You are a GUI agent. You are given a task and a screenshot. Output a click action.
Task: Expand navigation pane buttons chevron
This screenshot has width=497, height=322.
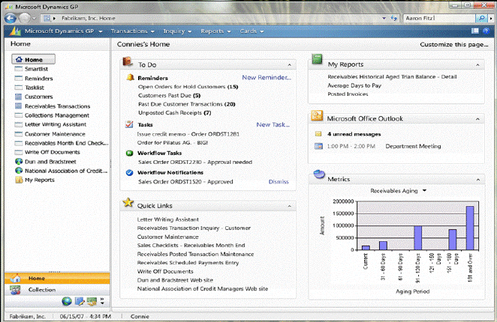pos(102,301)
